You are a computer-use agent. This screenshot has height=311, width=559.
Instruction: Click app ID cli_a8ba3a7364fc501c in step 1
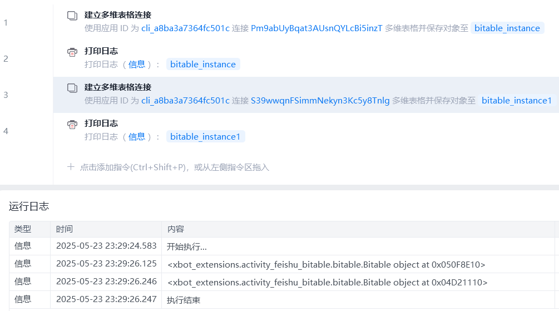click(185, 28)
